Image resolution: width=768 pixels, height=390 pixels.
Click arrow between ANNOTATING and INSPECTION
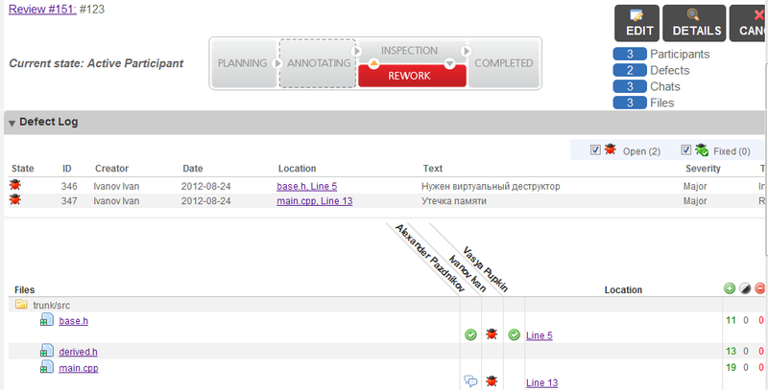click(x=357, y=51)
